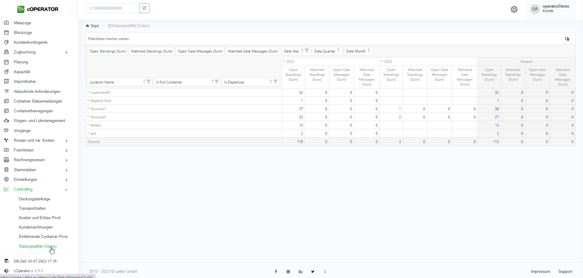
Task: Open the settings gear icon
Action: pyautogui.click(x=514, y=9)
